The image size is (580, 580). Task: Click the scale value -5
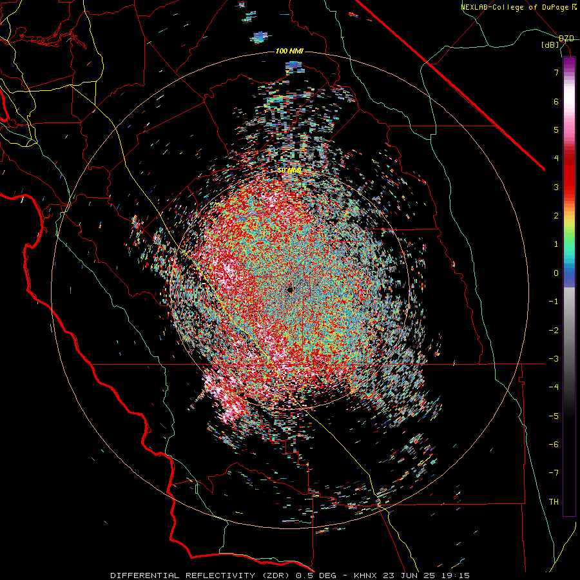click(554, 416)
